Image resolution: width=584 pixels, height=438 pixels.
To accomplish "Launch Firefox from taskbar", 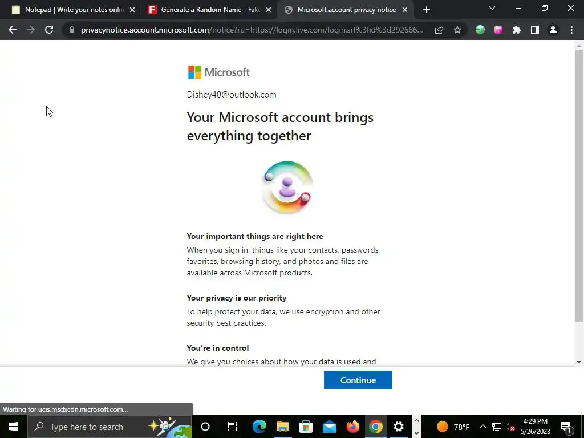I will point(352,427).
